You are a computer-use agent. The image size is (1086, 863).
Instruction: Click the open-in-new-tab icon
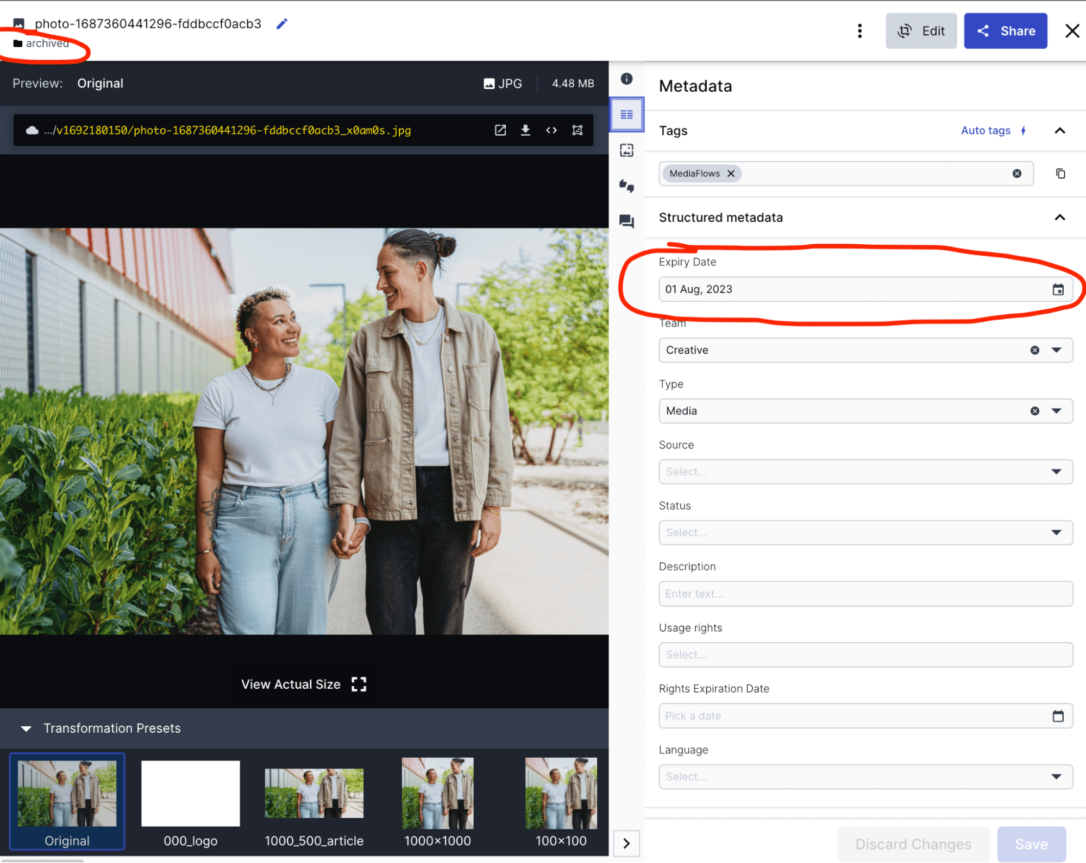(500, 130)
